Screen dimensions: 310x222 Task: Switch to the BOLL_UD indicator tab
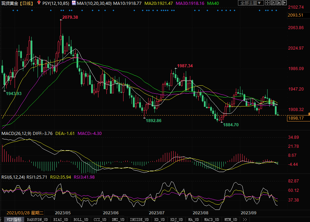point(80,220)
